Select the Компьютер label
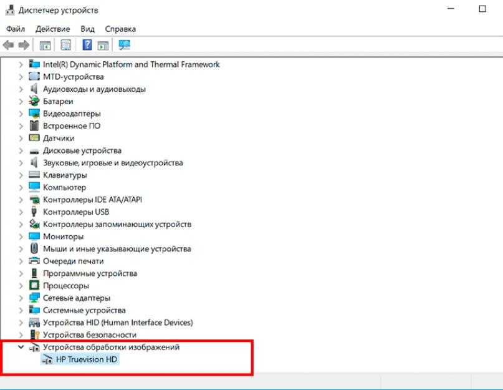The image size is (503, 390). (x=64, y=187)
